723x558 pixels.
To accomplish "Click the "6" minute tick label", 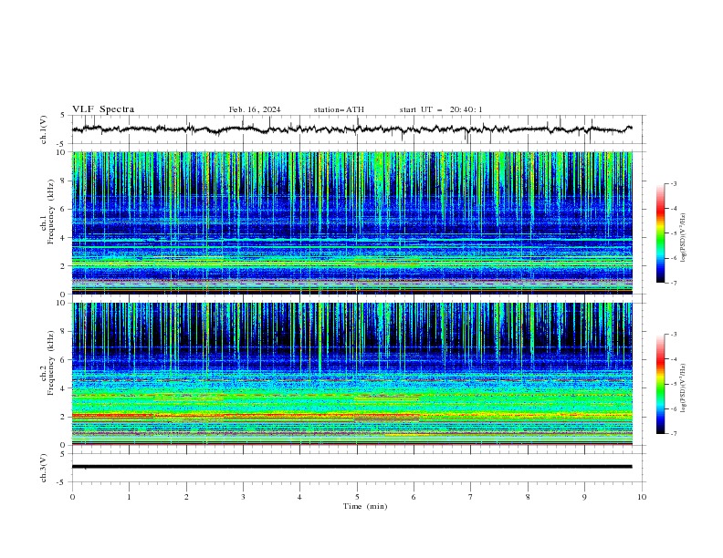I will pyautogui.click(x=414, y=497).
